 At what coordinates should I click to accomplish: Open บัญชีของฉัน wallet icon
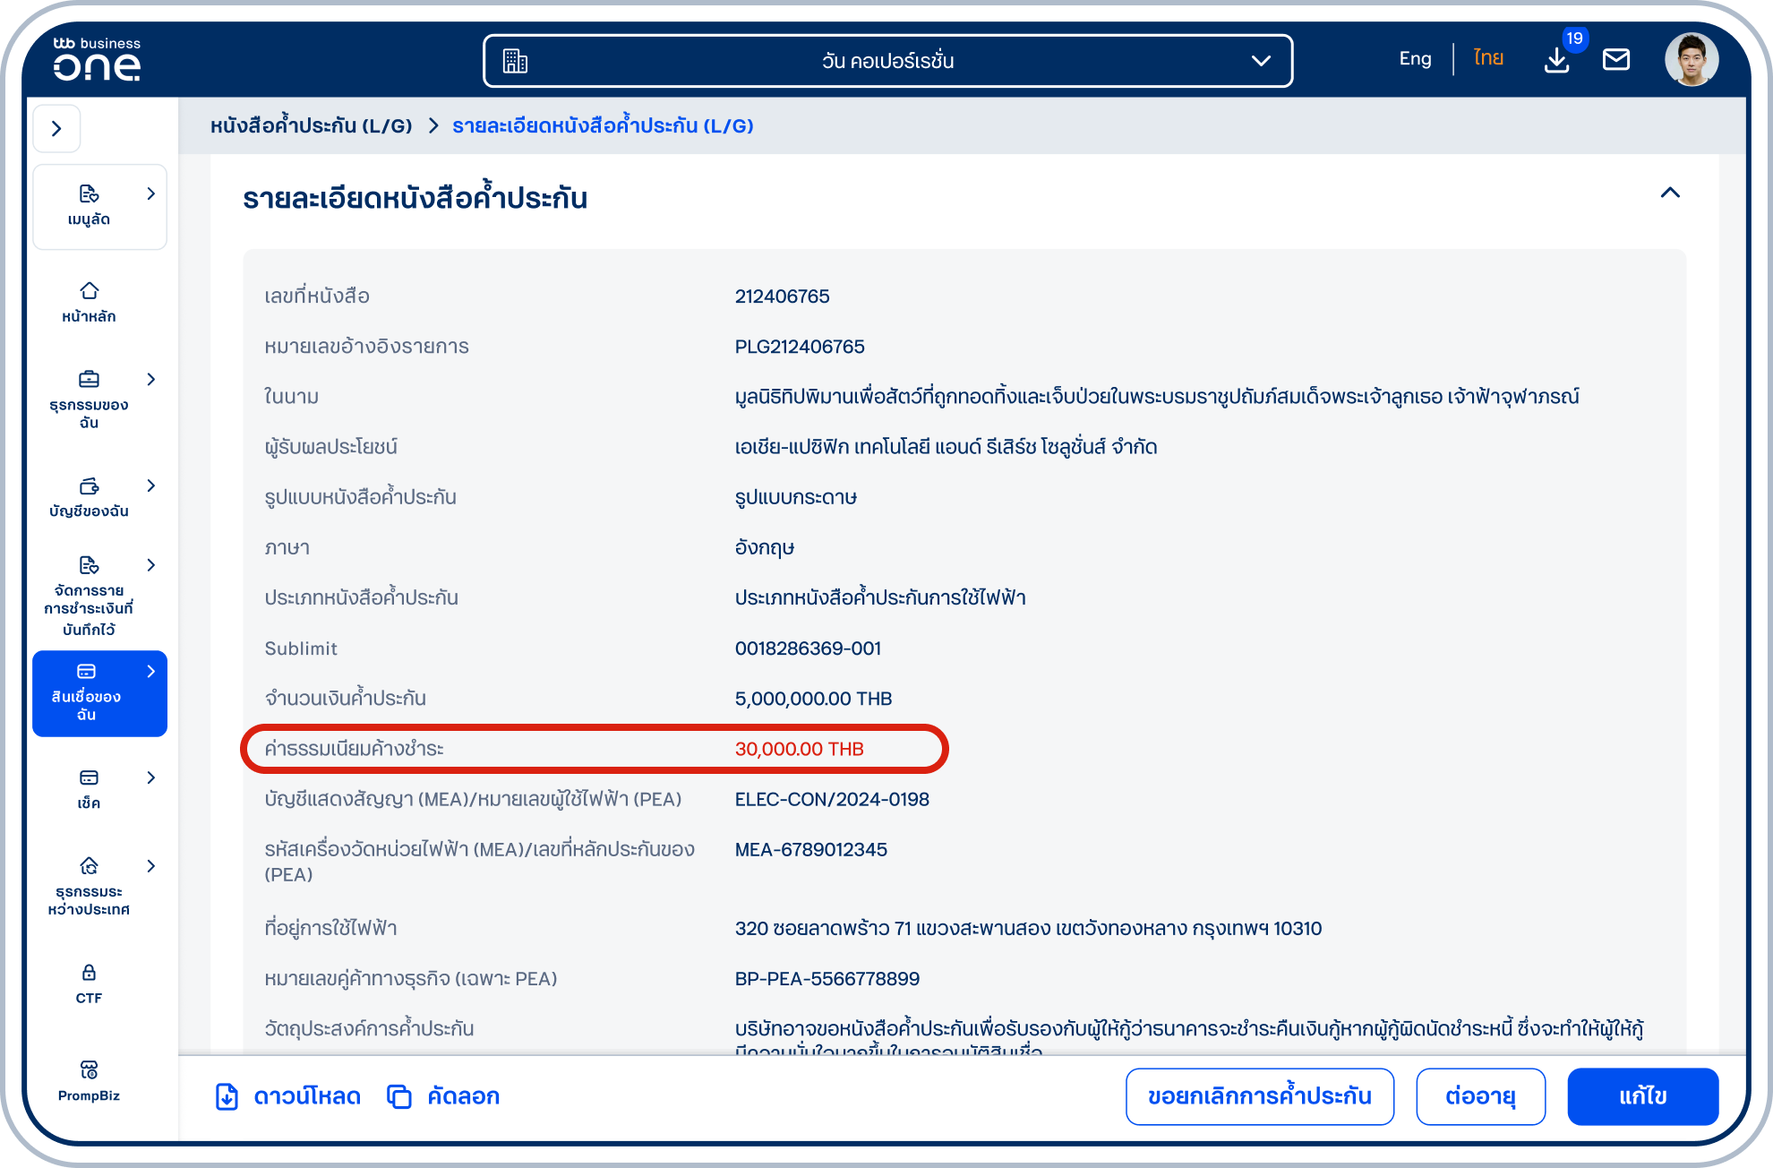pyautogui.click(x=89, y=485)
